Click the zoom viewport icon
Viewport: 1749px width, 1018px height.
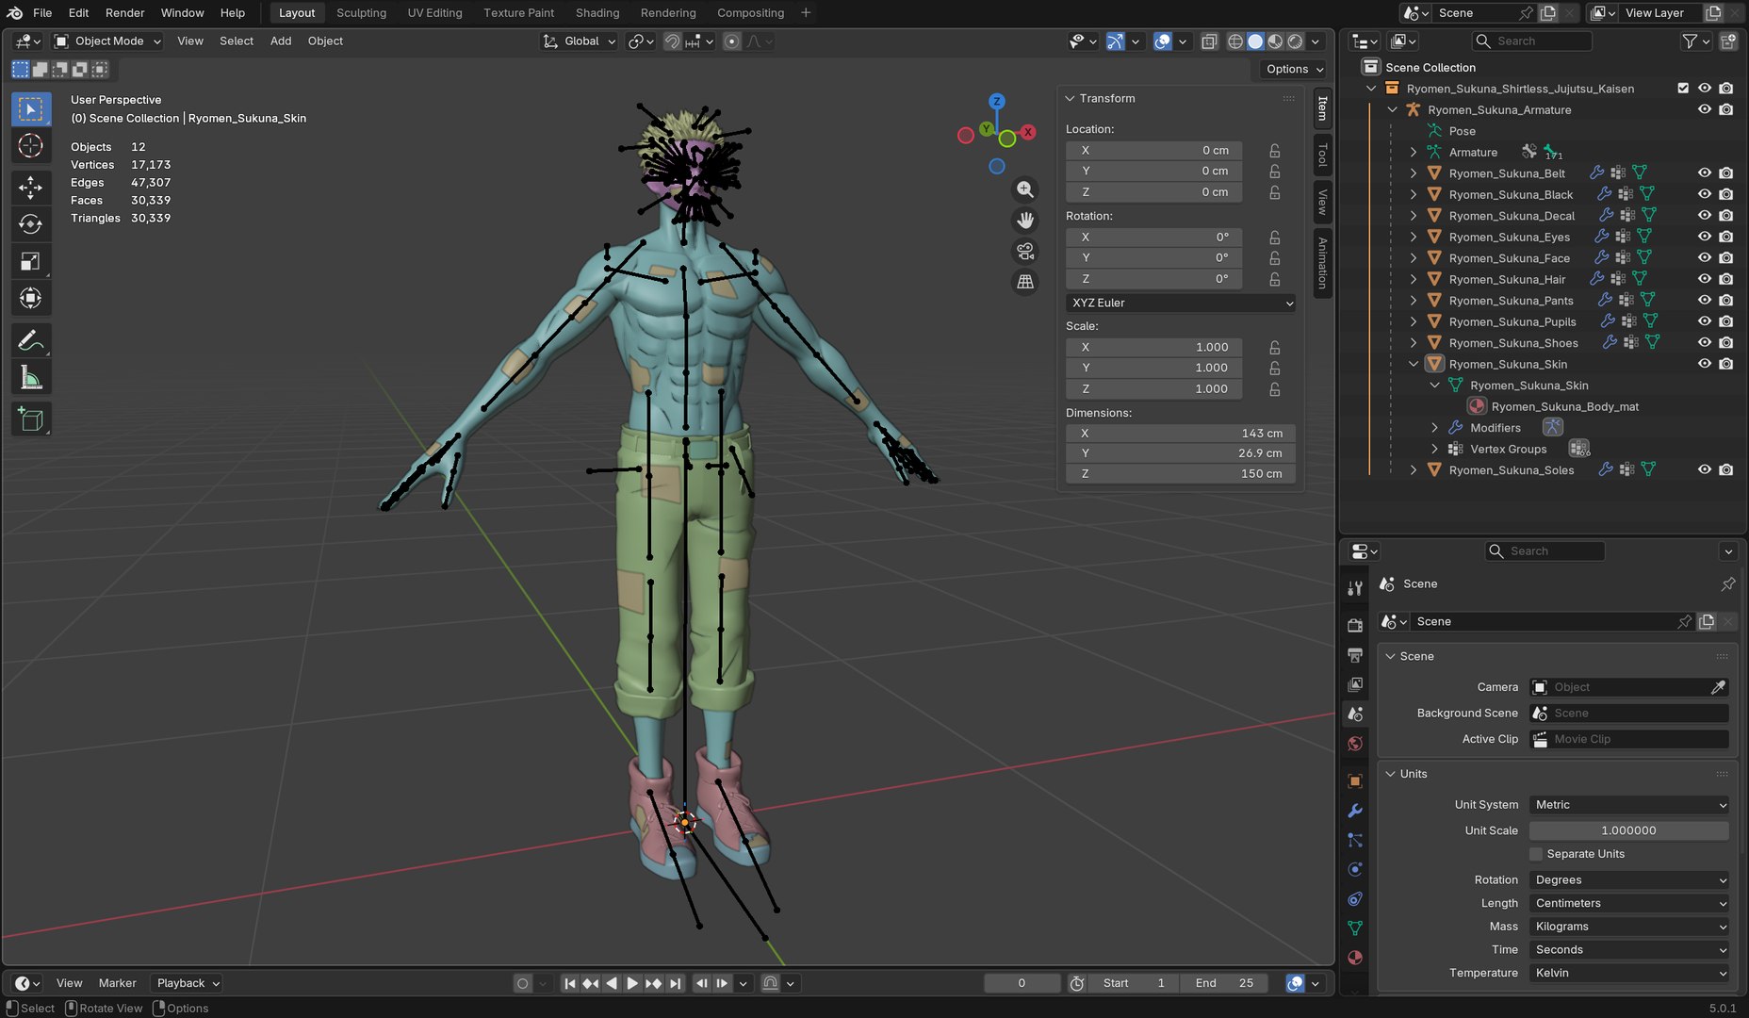1024,189
